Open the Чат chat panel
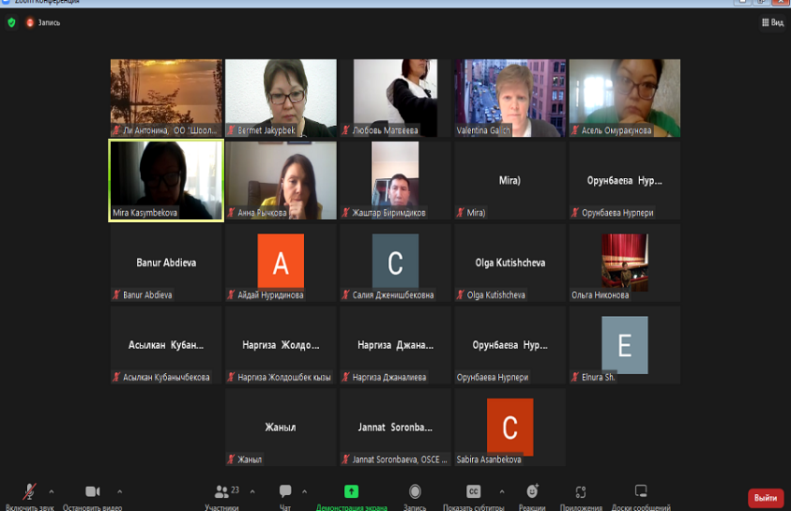The image size is (791, 511). [285, 492]
